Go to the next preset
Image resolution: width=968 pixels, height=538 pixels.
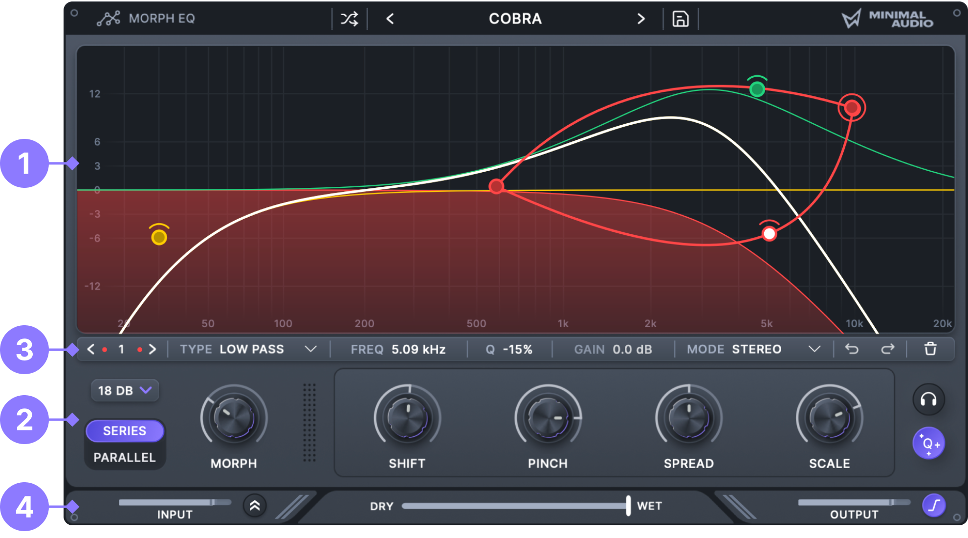click(641, 19)
